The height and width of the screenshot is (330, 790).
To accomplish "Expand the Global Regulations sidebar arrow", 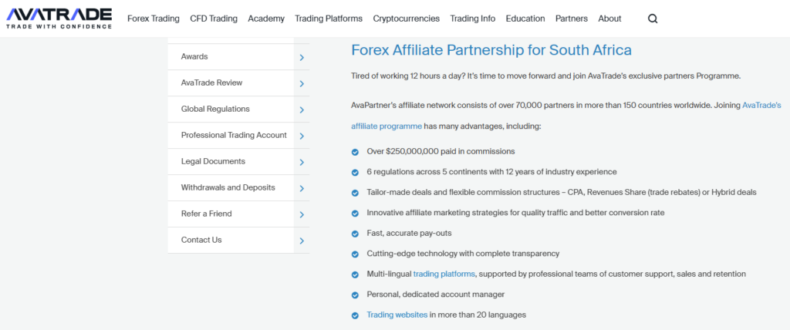I will coord(302,109).
